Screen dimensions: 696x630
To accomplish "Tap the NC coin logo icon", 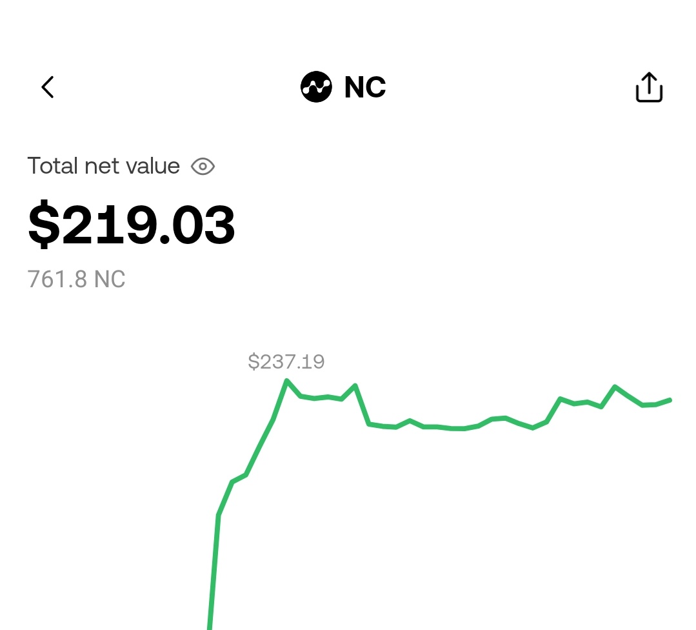I will click(316, 86).
